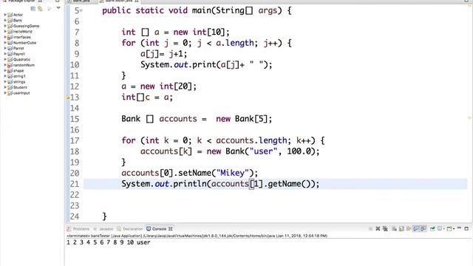473x266 pixels.
Task: Close the Console view tab
Action: pyautogui.click(x=171, y=229)
